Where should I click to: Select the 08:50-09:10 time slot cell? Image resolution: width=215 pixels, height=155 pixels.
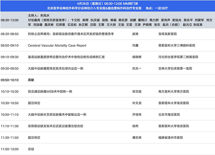point(10,45)
